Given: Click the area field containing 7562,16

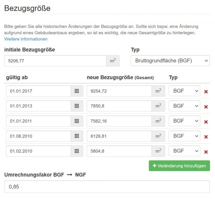Looking at the screenshot, I should coord(119,121).
